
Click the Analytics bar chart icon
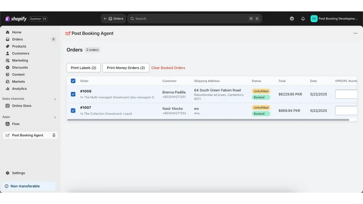click(x=8, y=88)
